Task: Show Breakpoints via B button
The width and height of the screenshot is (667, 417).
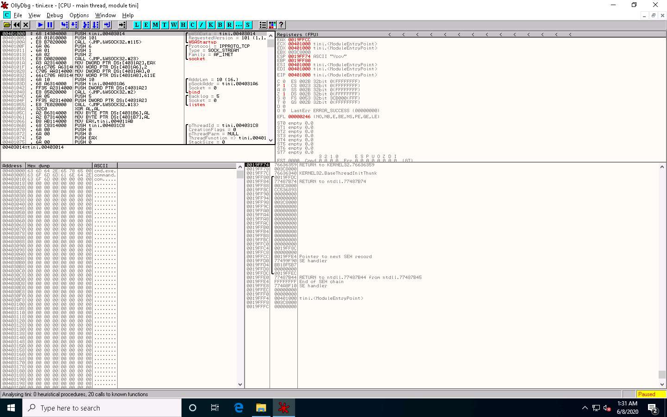Action: pos(220,25)
